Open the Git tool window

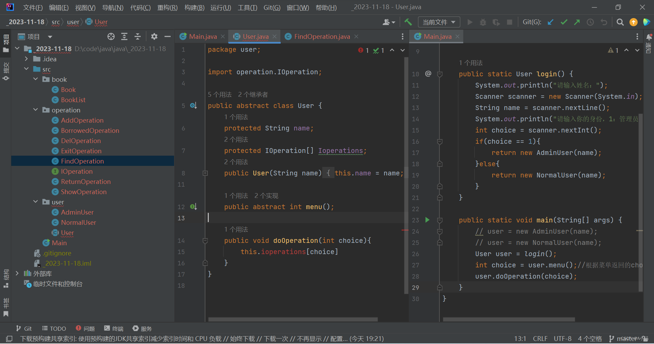tap(24, 329)
